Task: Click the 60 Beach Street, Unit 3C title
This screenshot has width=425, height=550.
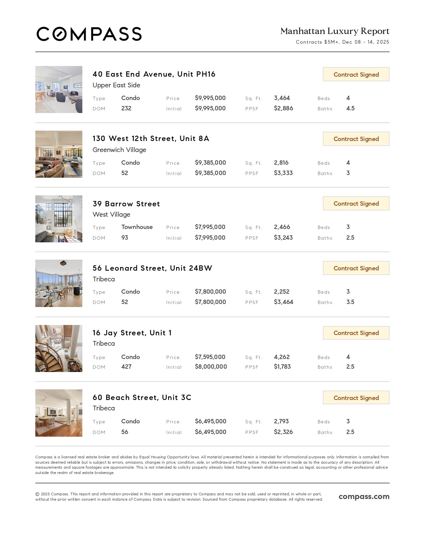Action: (x=142, y=397)
